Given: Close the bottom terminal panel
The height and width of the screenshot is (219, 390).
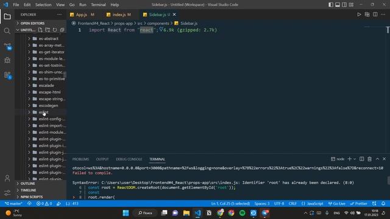Looking at the screenshot, I should tap(385, 159).
